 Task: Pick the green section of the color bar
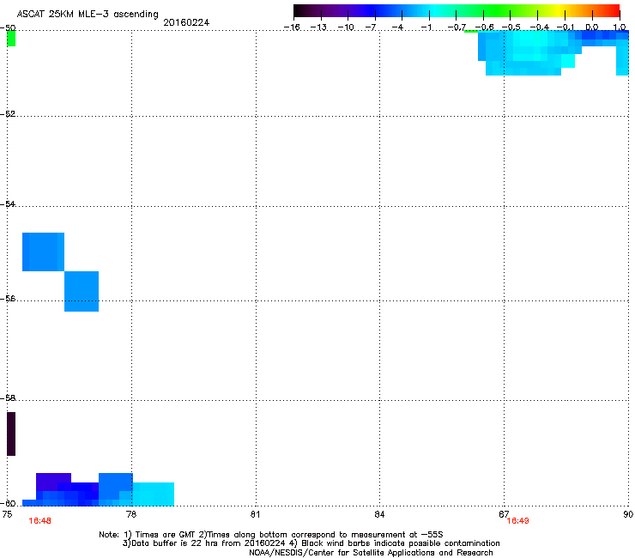(498, 11)
